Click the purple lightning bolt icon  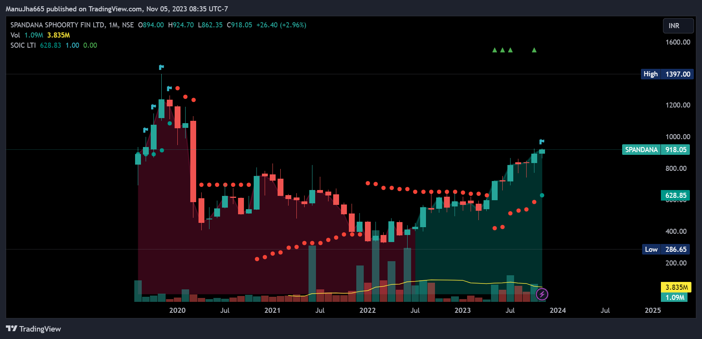point(542,294)
